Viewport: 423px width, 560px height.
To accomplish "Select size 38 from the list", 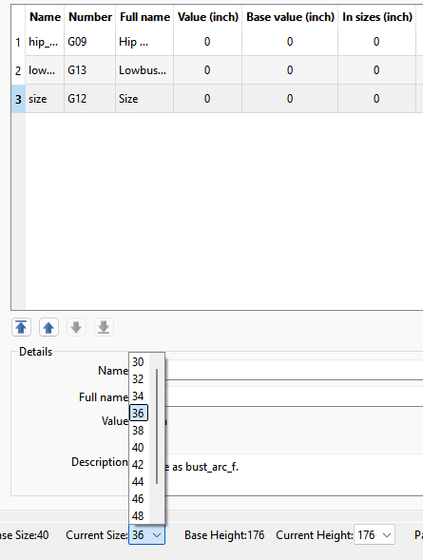I will click(x=139, y=431).
